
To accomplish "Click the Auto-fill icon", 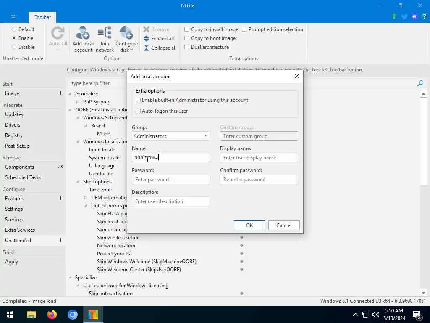I will (58, 33).
